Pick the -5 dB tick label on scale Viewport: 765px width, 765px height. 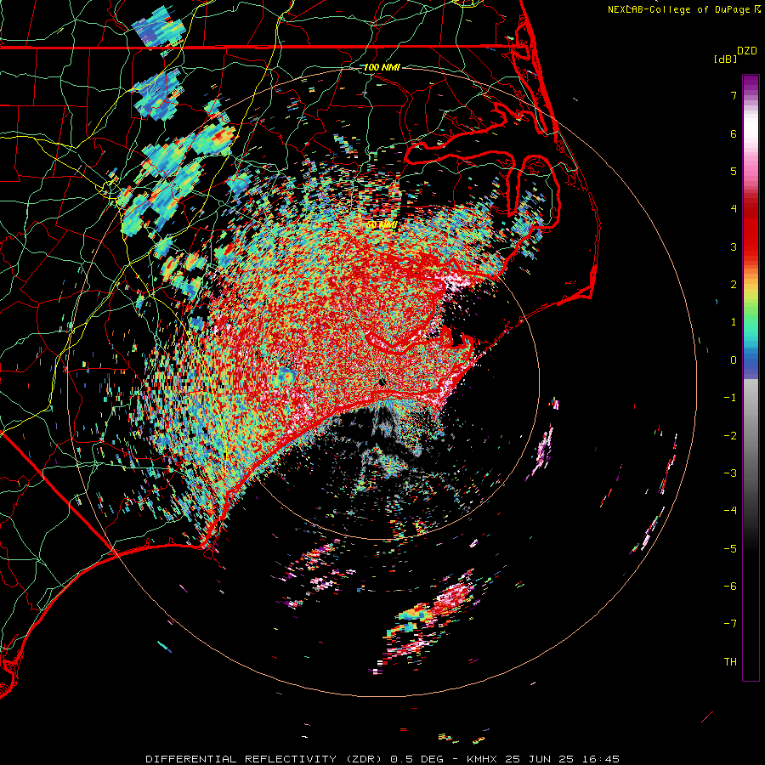tap(730, 549)
